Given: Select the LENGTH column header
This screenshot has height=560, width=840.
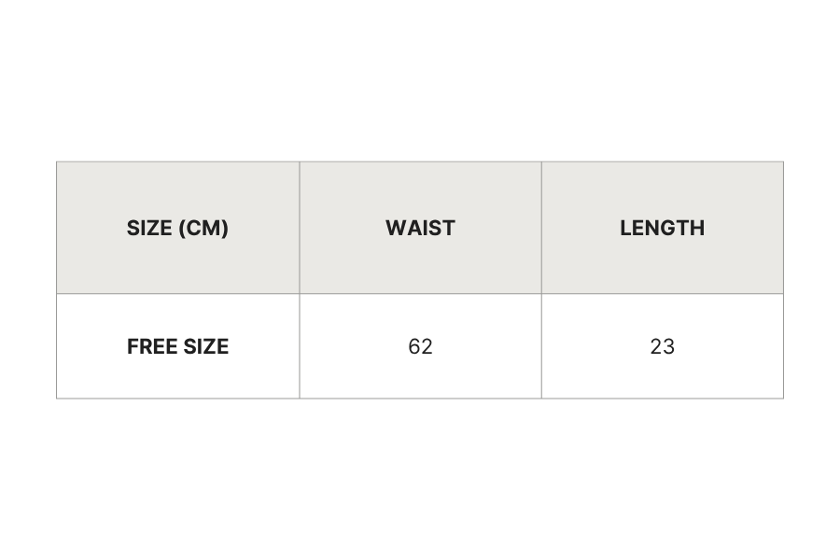Looking at the screenshot, I should (662, 228).
